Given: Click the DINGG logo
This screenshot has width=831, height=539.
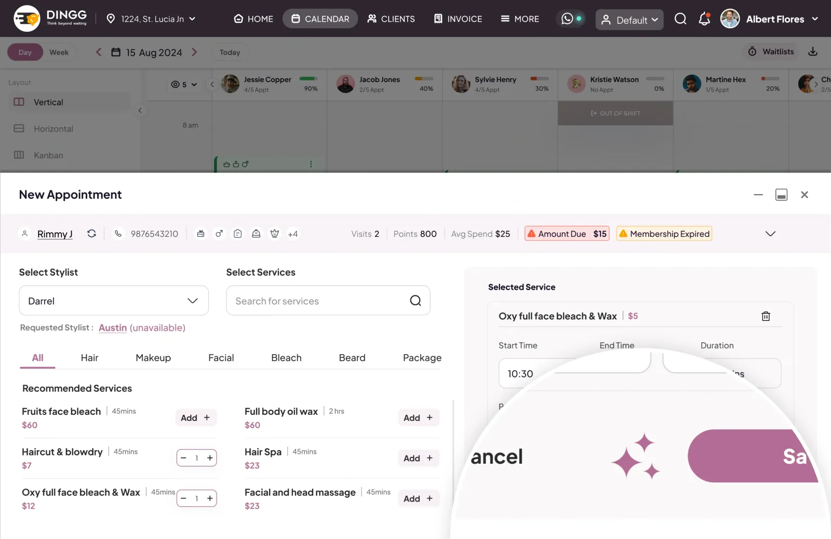Looking at the screenshot, I should pyautogui.click(x=50, y=18).
